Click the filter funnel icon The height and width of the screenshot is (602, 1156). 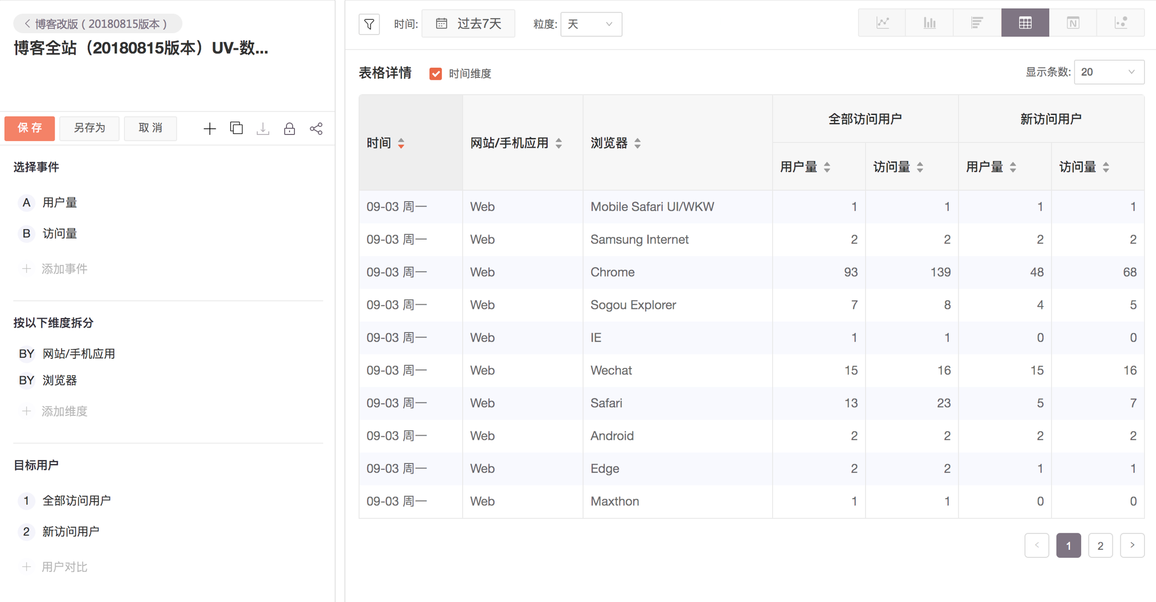click(x=369, y=24)
